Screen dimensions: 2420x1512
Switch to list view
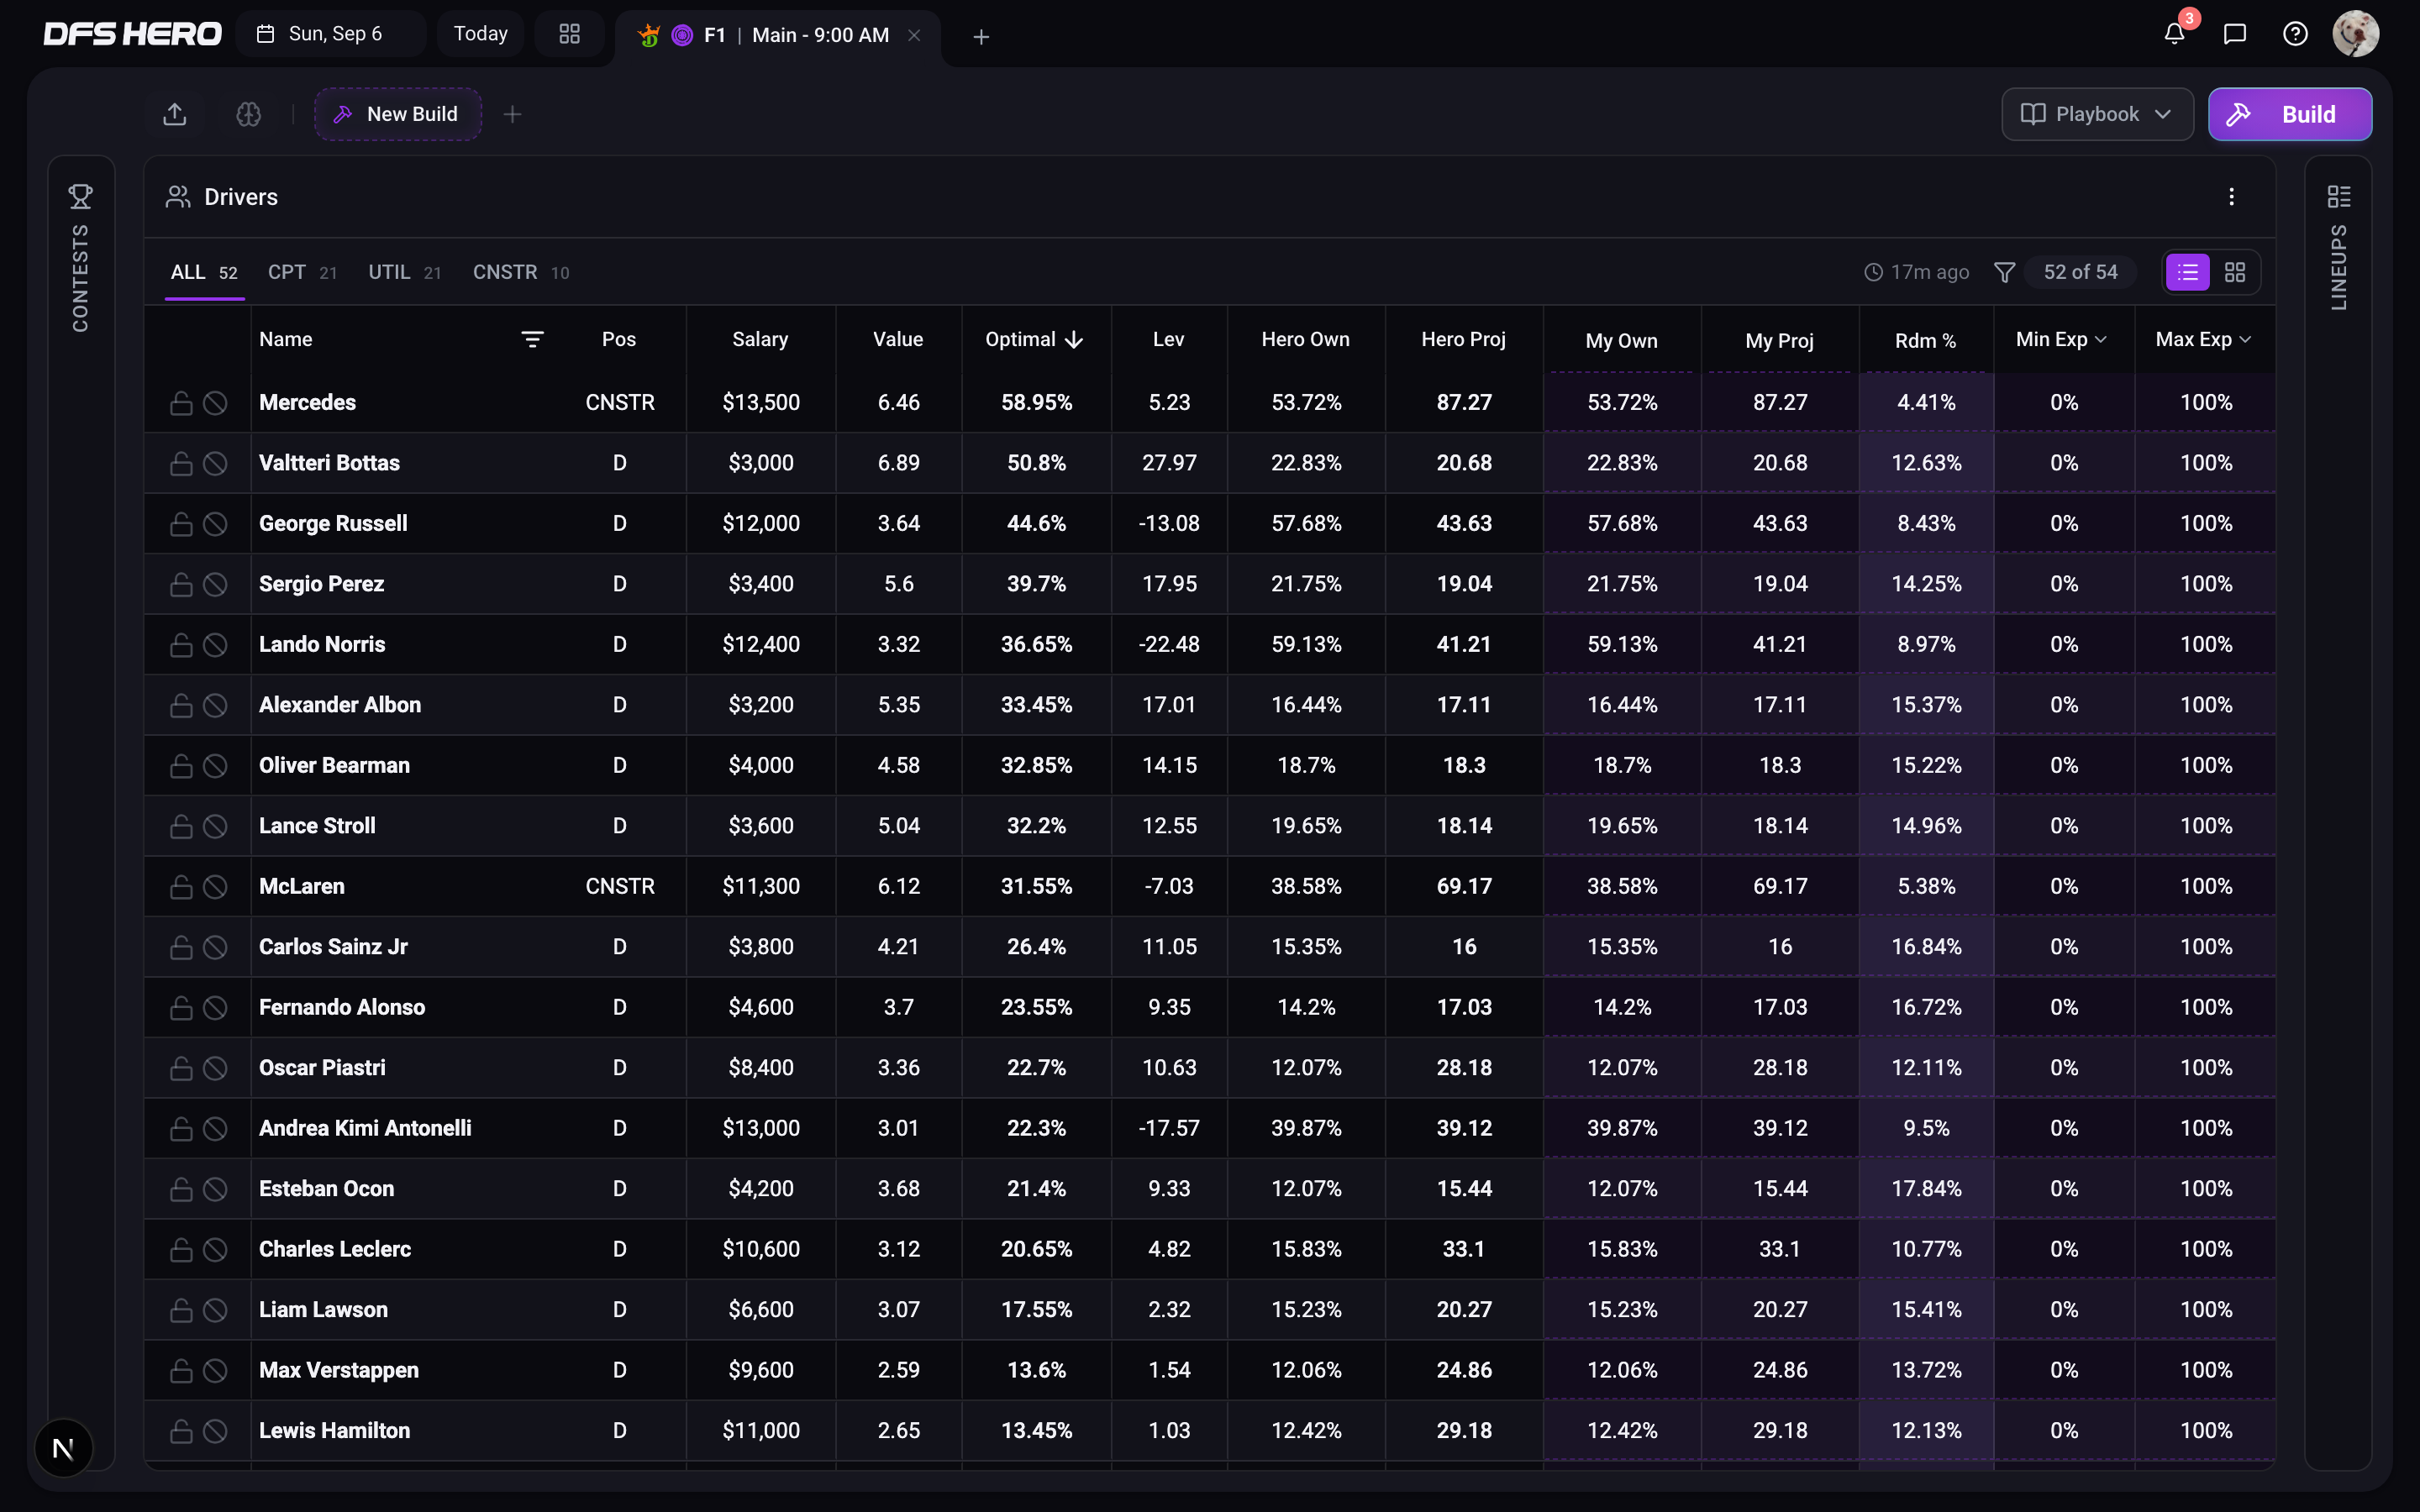tap(2188, 272)
